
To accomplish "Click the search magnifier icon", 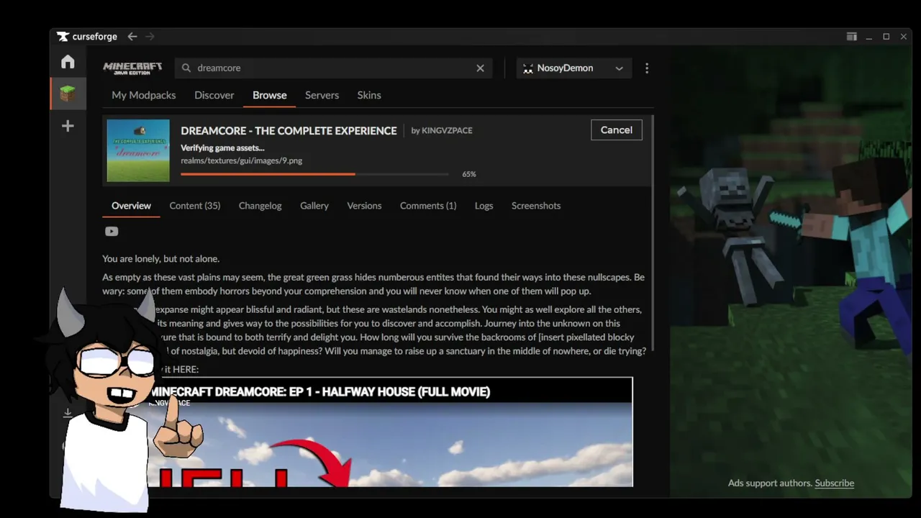I will [186, 68].
